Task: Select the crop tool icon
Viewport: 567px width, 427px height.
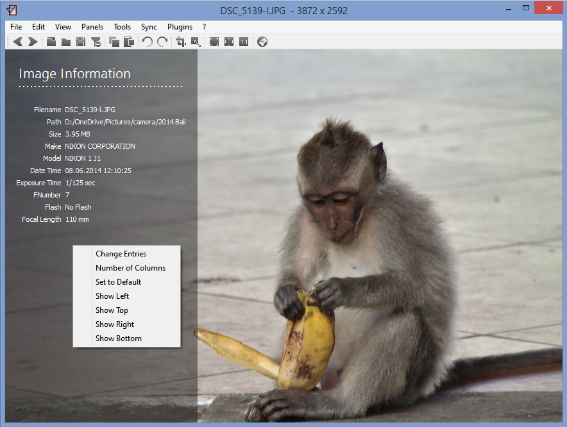Action: [x=181, y=42]
